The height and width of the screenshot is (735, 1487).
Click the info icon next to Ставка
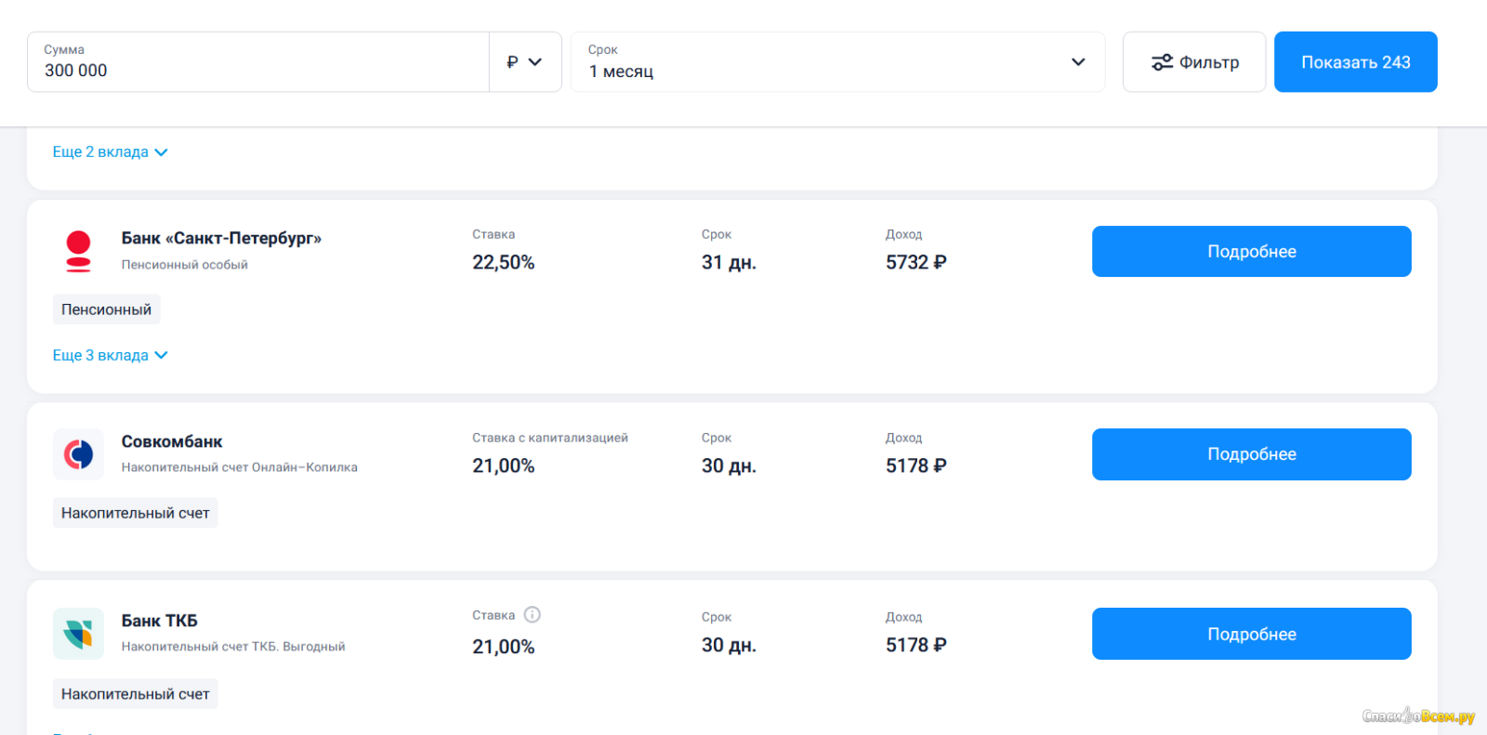[x=532, y=614]
